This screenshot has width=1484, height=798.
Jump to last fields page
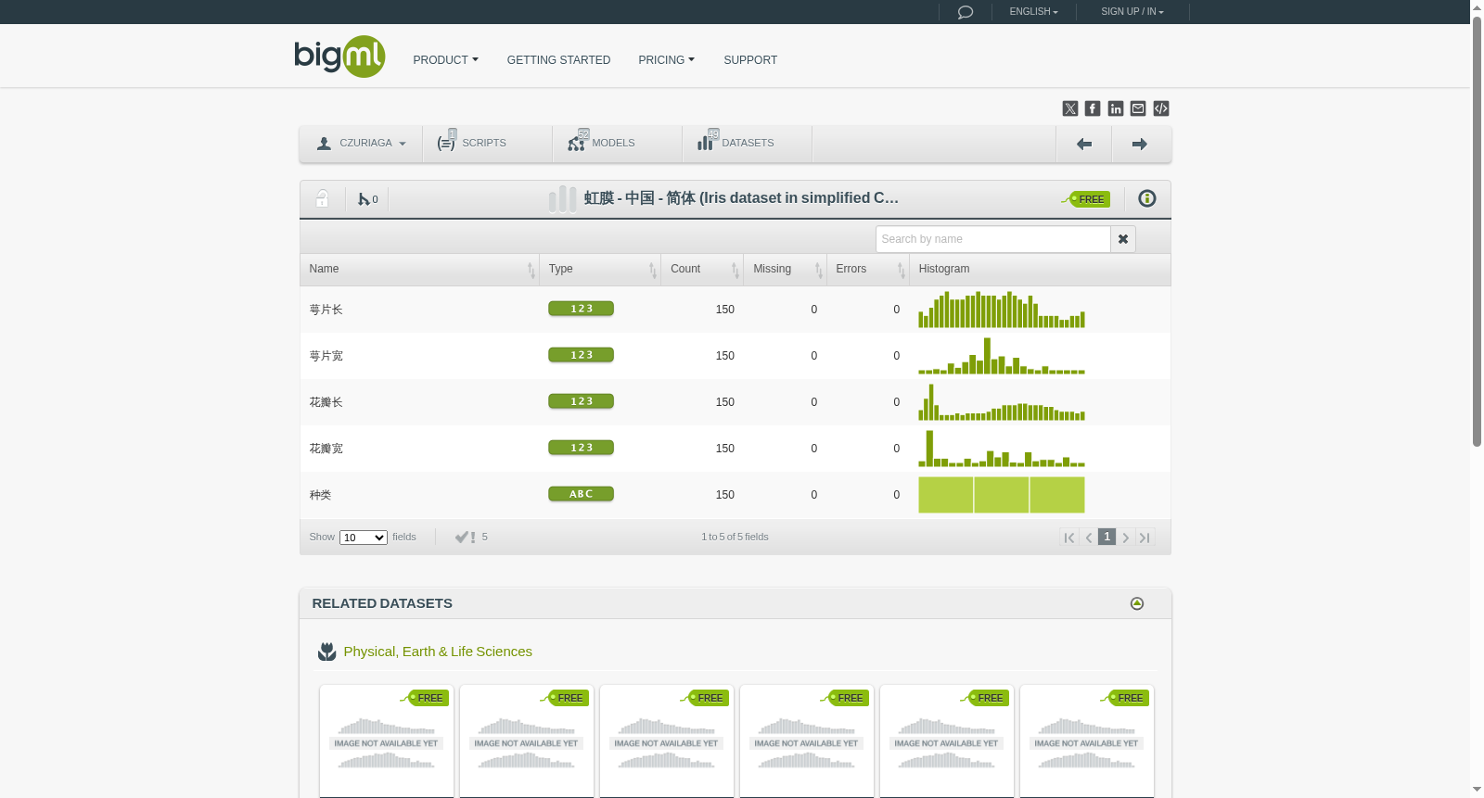coord(1145,538)
